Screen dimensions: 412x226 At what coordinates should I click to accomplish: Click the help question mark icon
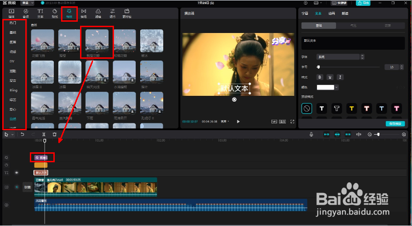[x=306, y=3]
